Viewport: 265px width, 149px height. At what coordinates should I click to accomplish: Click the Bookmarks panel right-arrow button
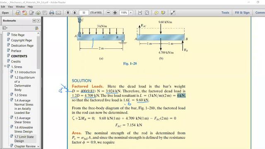point(39,21)
